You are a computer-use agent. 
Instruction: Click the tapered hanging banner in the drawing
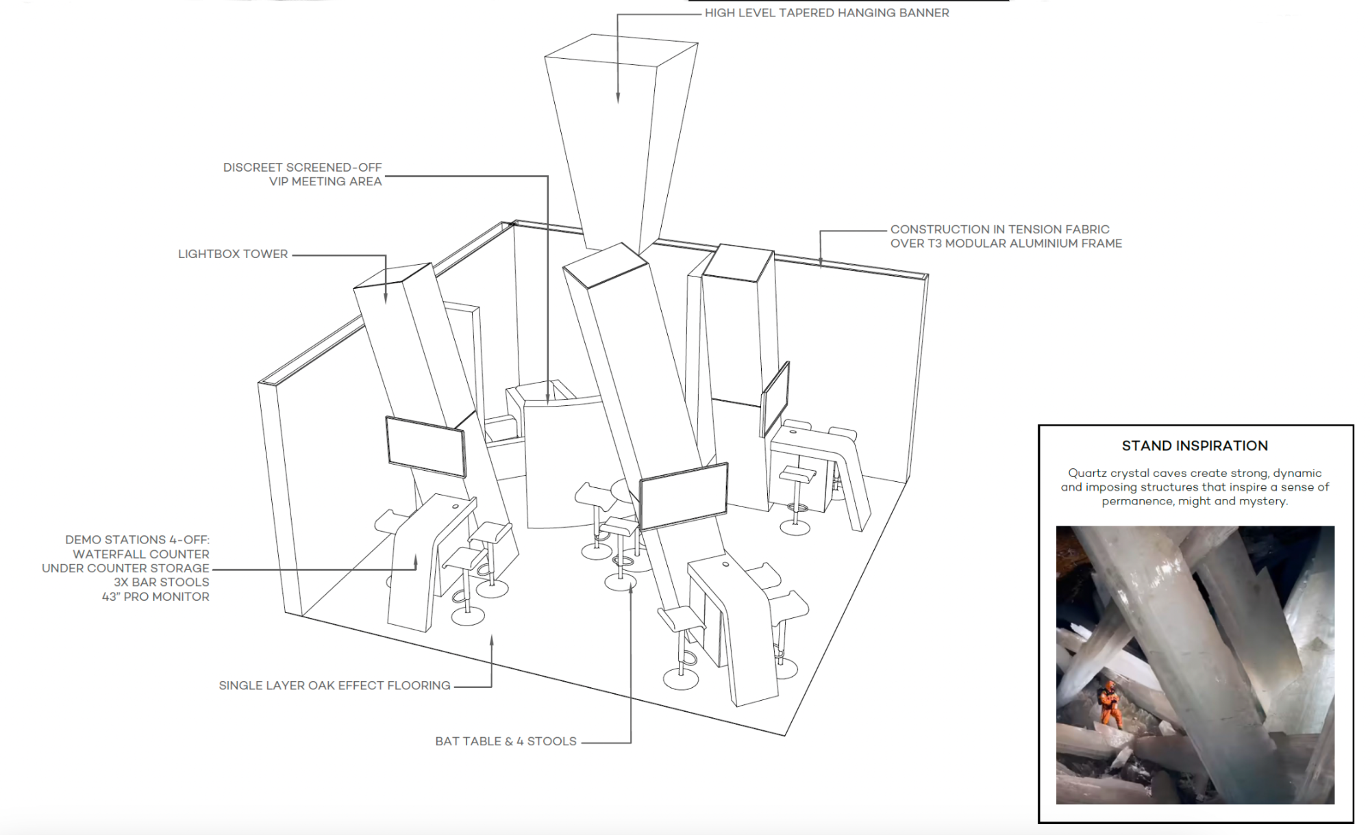[x=620, y=144]
